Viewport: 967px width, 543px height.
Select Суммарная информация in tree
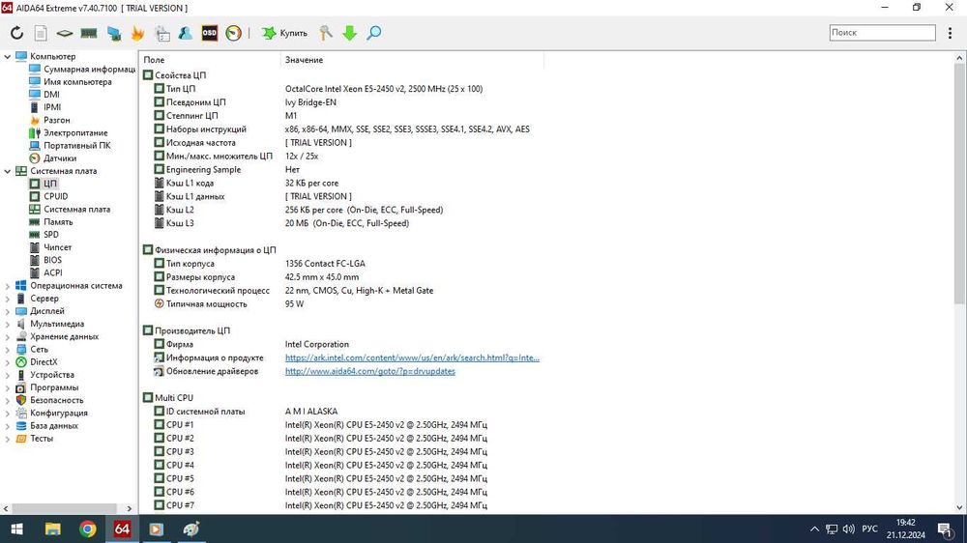click(x=82, y=69)
